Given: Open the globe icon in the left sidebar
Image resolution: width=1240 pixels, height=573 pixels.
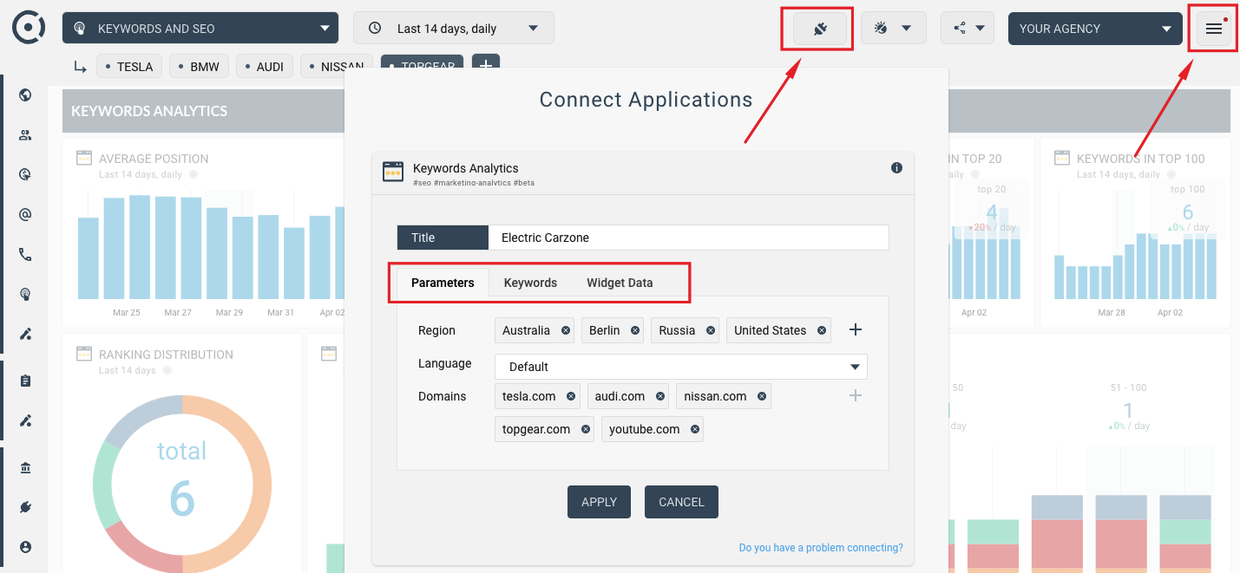Looking at the screenshot, I should [25, 95].
